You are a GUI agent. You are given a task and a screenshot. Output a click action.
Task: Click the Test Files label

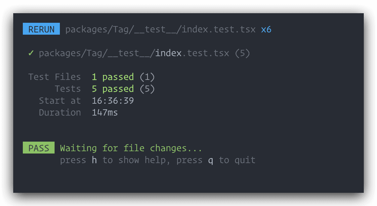coord(55,77)
